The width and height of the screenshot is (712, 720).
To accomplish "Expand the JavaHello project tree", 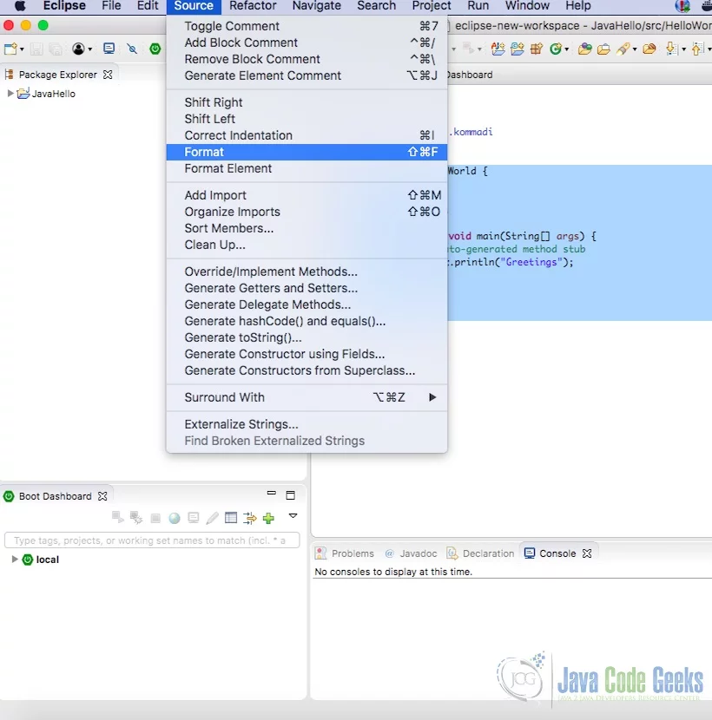I will click(x=10, y=93).
